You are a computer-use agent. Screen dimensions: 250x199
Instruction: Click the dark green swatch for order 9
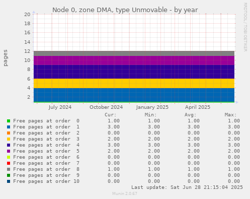9,175
